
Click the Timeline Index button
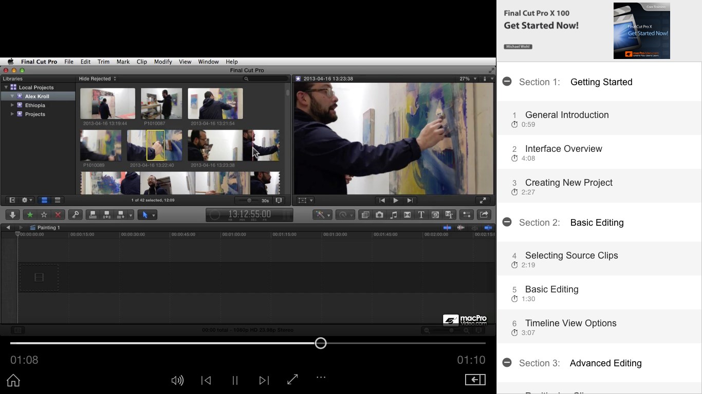point(17,330)
